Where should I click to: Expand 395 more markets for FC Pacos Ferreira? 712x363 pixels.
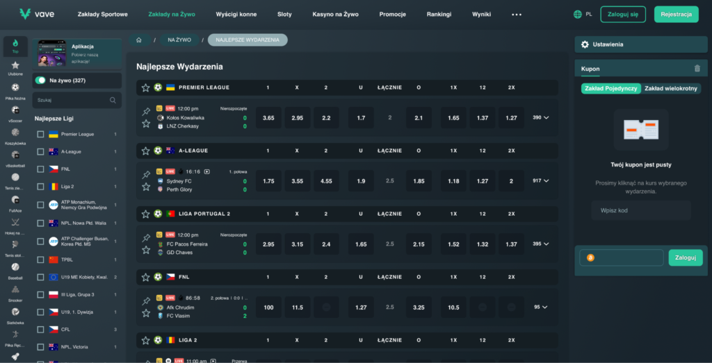(x=541, y=244)
